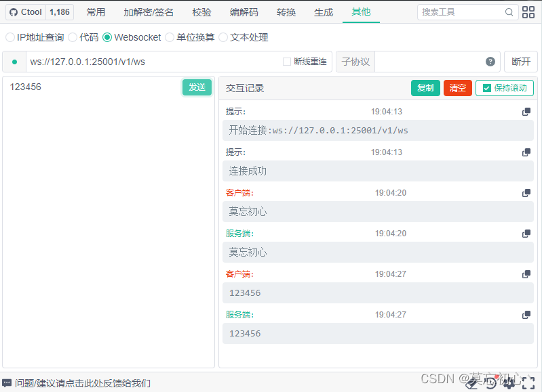Copy the 19:04:27 client 123456 entry

pyautogui.click(x=526, y=274)
